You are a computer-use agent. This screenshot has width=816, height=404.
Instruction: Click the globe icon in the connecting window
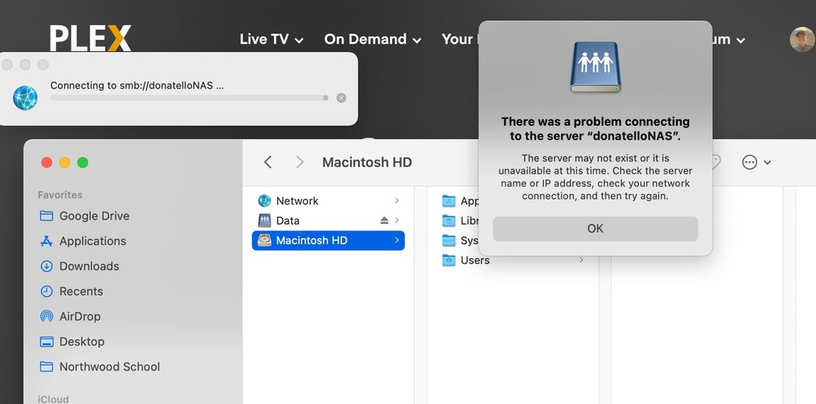pyautogui.click(x=25, y=97)
